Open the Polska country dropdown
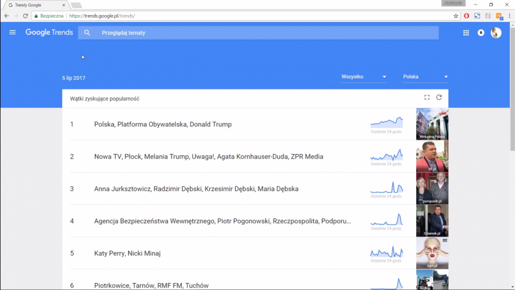 [x=425, y=77]
